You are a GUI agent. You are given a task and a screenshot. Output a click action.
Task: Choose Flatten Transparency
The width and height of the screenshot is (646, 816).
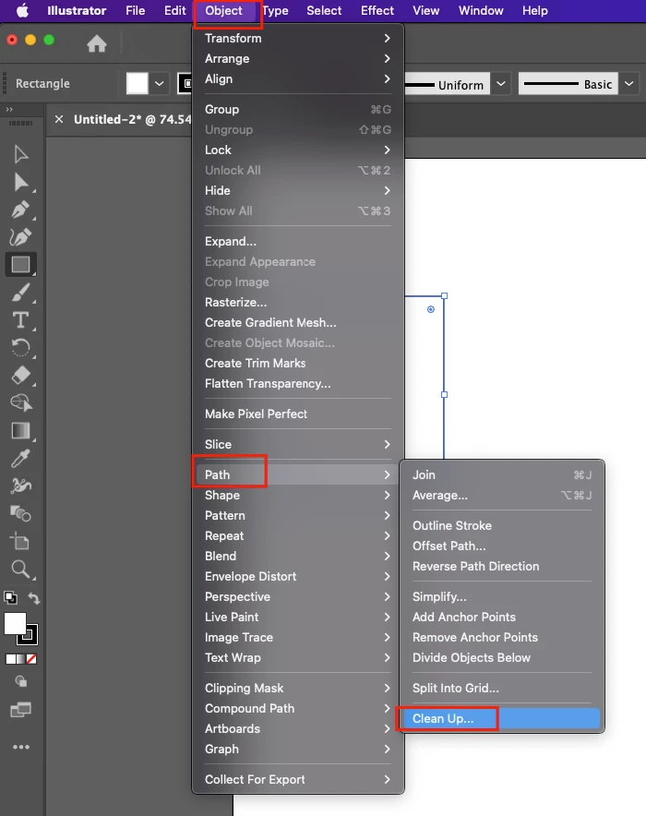(297, 384)
